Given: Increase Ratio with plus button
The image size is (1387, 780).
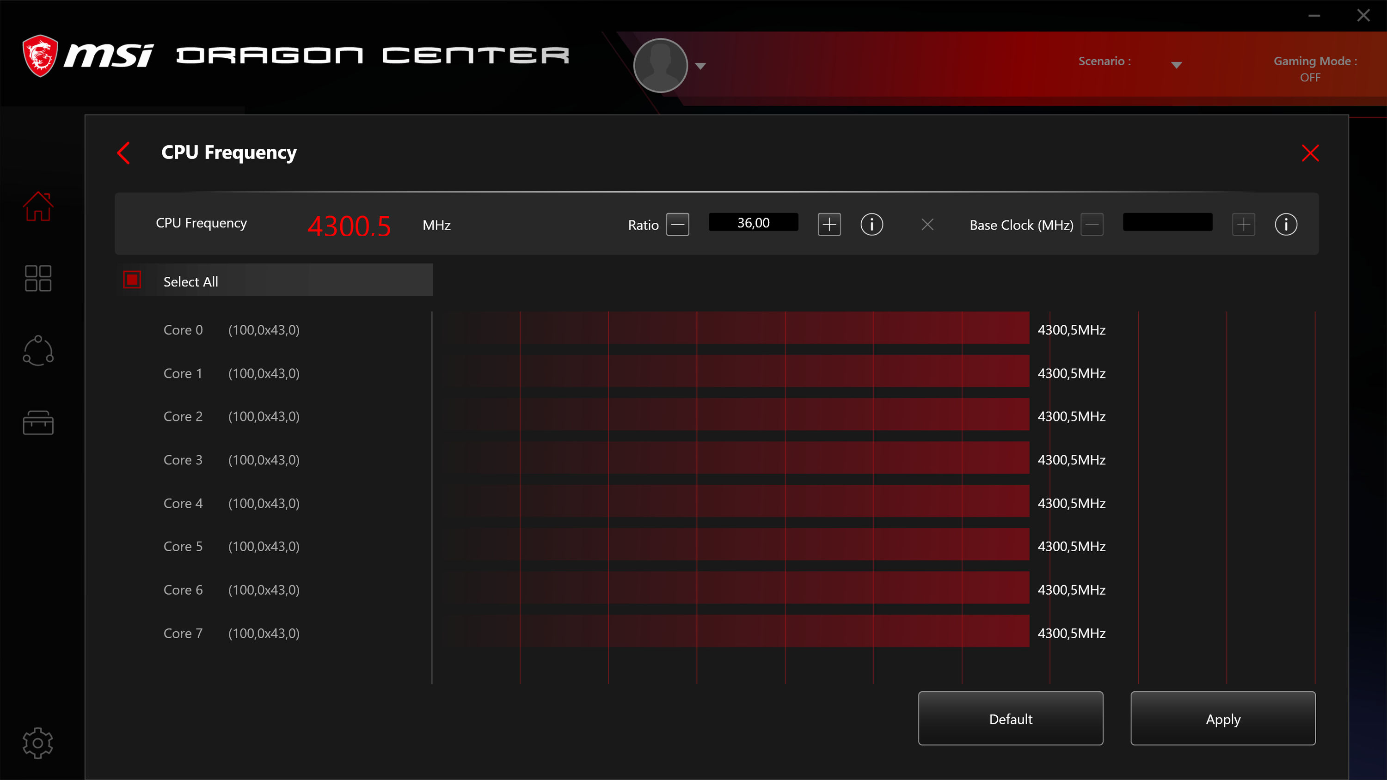Looking at the screenshot, I should pyautogui.click(x=829, y=225).
